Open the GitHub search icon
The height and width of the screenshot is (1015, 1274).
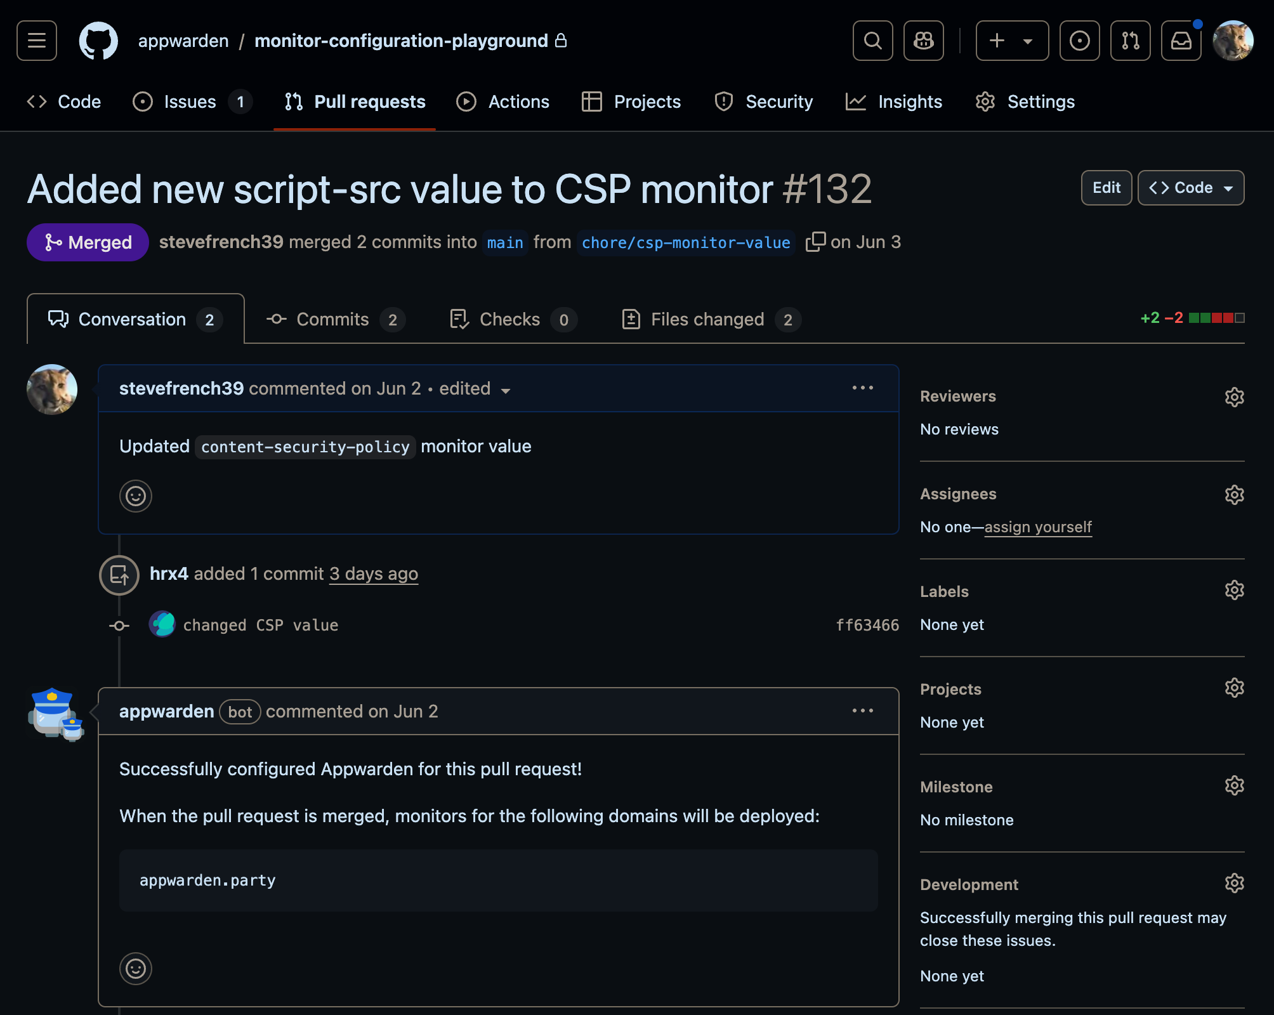click(872, 41)
